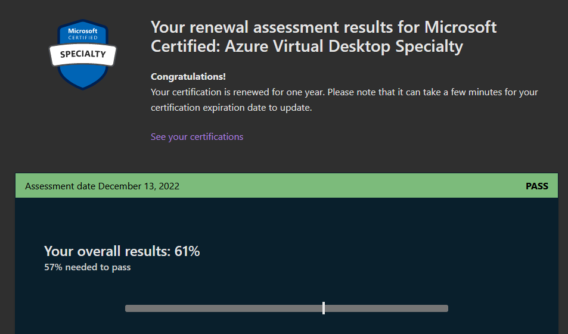Viewport: 568px width, 334px height.
Task: Click the white SPECIALTY ribbon on the badge
Action: [83, 54]
